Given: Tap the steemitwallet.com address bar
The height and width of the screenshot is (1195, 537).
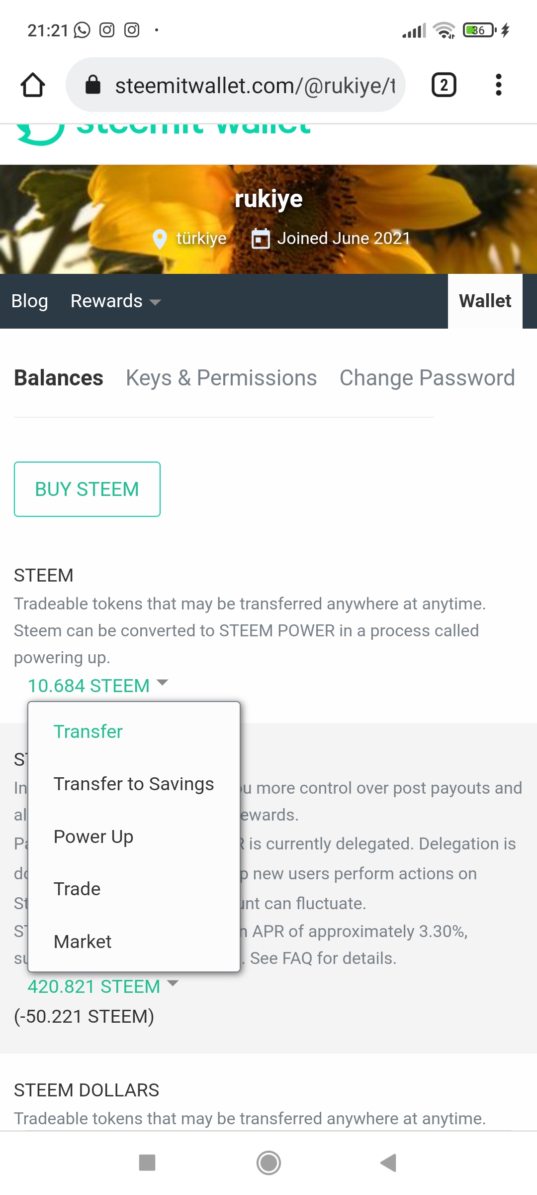Looking at the screenshot, I should pos(254,85).
